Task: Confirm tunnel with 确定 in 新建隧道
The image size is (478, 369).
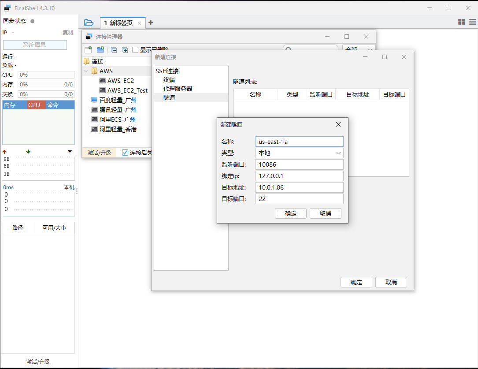Action: pyautogui.click(x=290, y=213)
